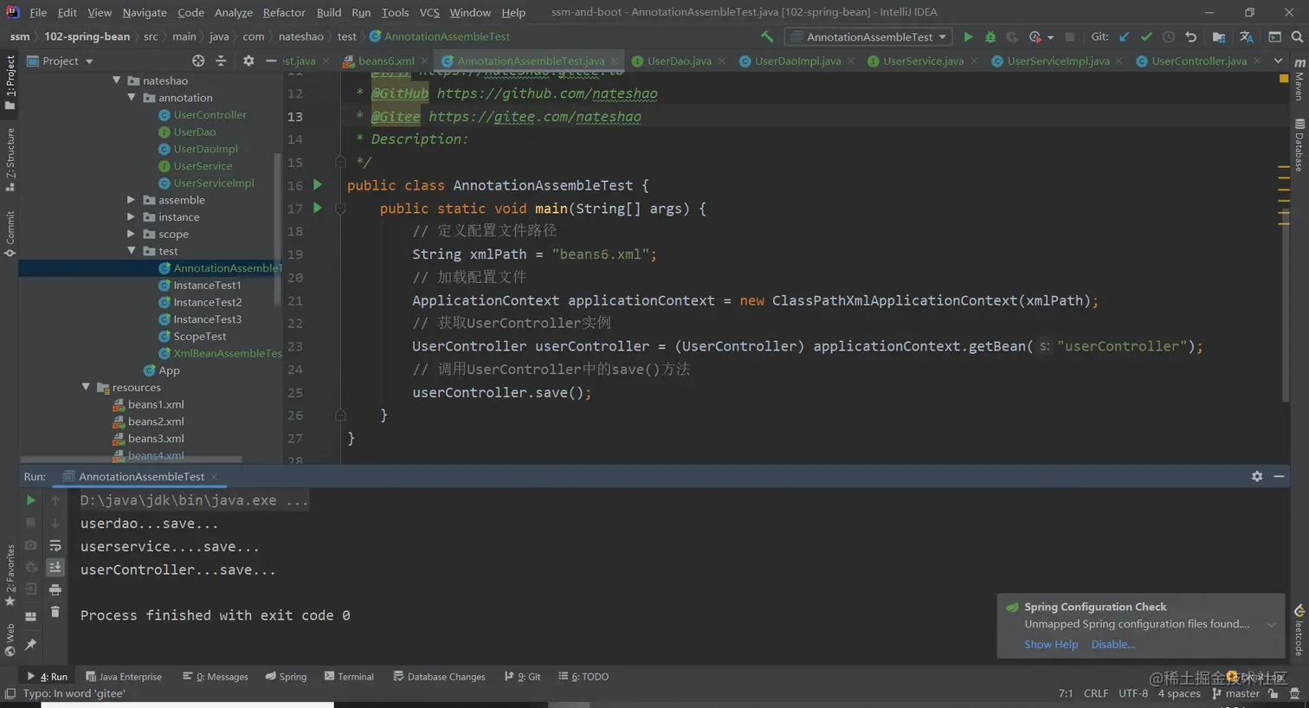Minimize the Run panel with the hide icon

point(1279,477)
